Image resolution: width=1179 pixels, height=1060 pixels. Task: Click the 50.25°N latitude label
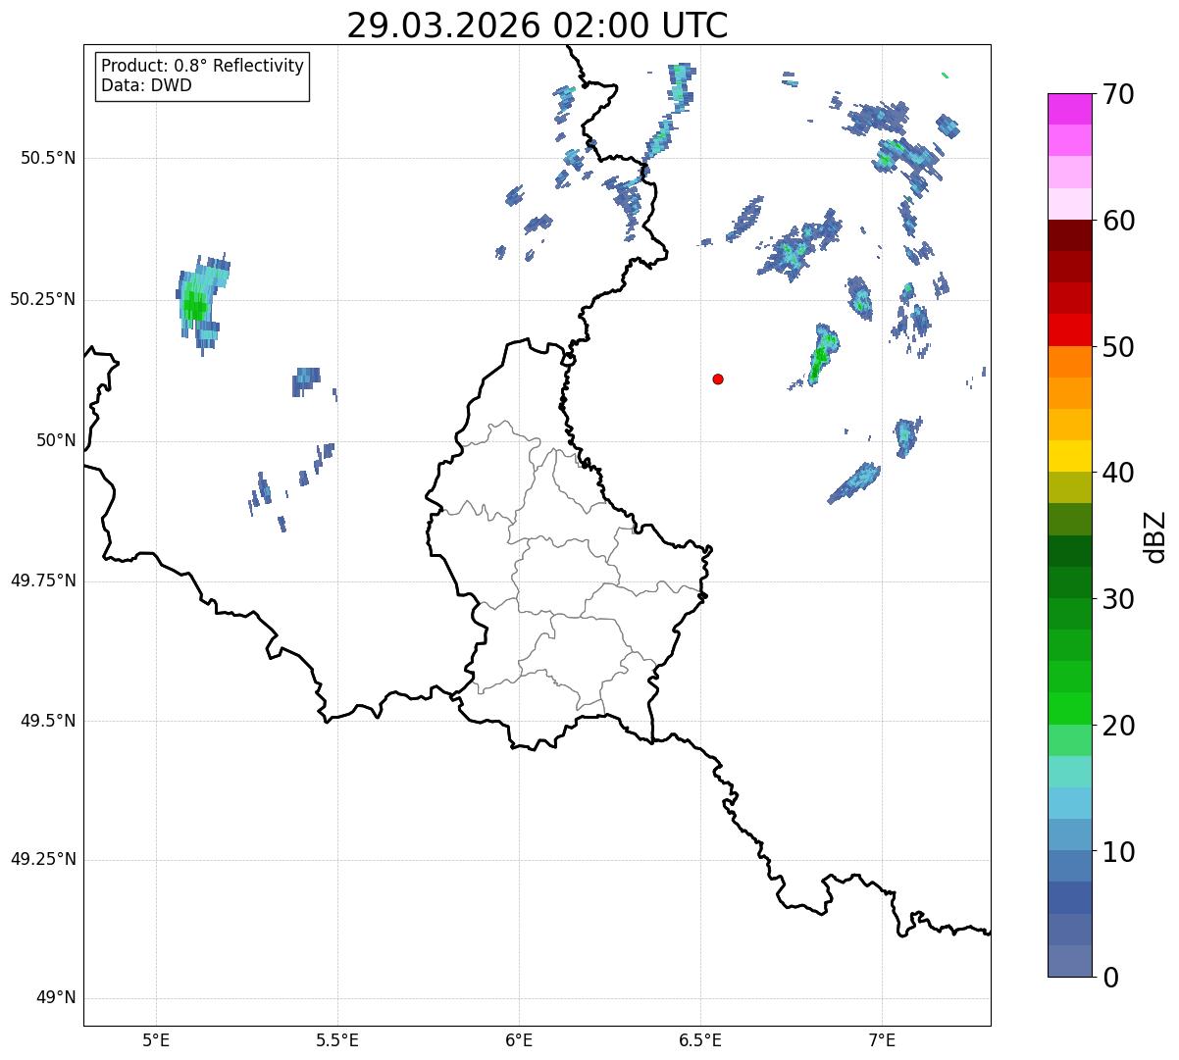point(43,299)
